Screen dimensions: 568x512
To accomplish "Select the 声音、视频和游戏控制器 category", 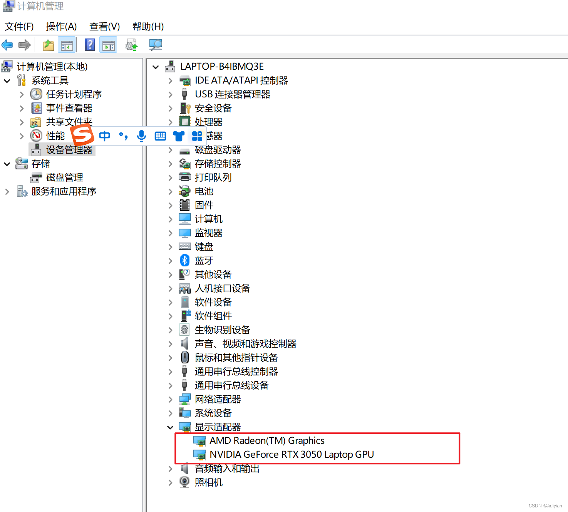I will (x=246, y=344).
